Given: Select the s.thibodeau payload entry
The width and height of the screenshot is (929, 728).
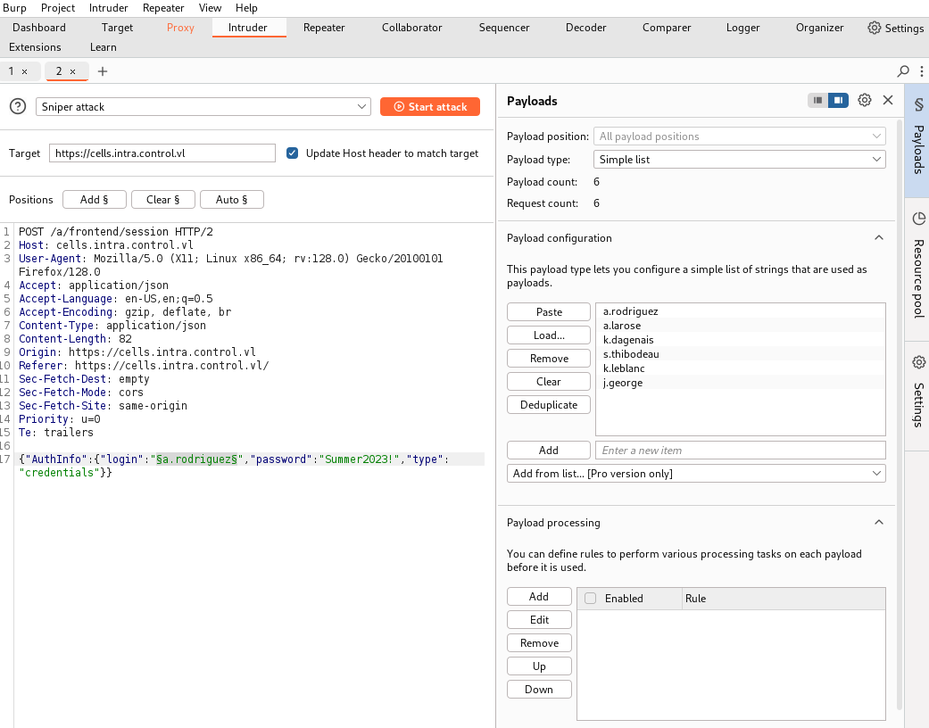Looking at the screenshot, I should pyautogui.click(x=741, y=354).
